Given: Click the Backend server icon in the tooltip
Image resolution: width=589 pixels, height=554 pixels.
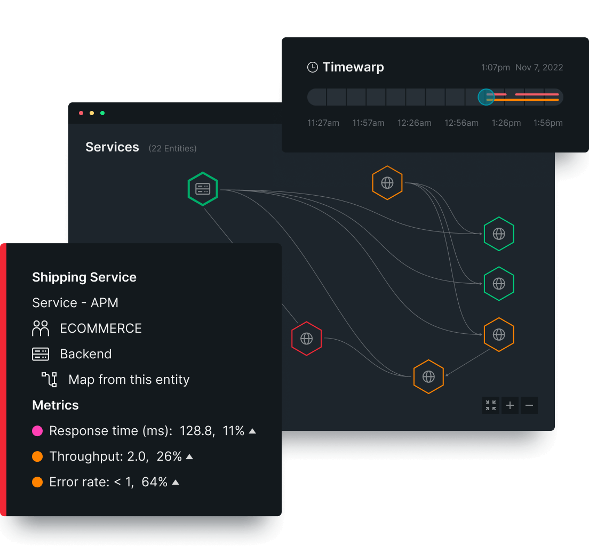Looking at the screenshot, I should [x=40, y=354].
